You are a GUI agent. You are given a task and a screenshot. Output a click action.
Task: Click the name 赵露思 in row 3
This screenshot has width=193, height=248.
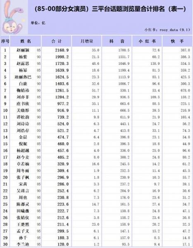click(23, 64)
